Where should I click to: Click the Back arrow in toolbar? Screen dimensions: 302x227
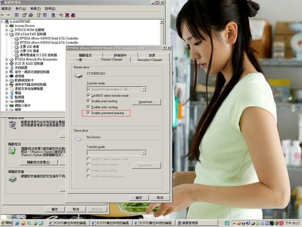(x=3, y=15)
